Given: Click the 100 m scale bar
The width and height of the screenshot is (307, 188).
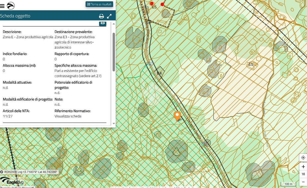Looking at the screenshot, I should point(288,184).
